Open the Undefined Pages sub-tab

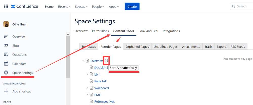pyautogui.click(x=166, y=46)
